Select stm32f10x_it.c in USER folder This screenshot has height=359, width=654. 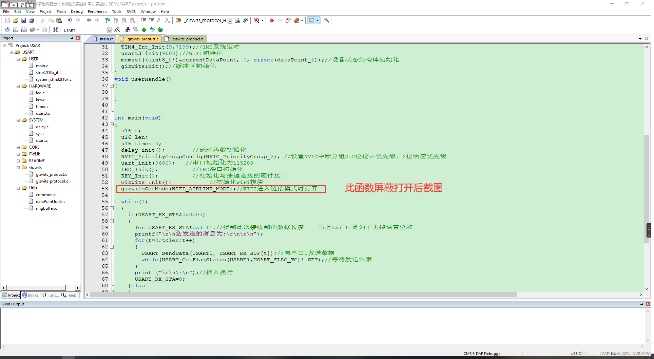49,73
